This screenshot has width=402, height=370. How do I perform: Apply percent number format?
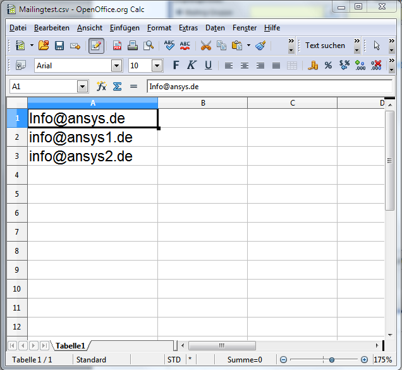[x=328, y=65]
